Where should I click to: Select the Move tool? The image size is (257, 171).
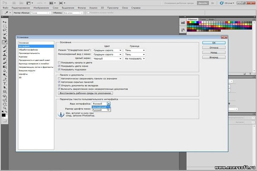coord(5,22)
